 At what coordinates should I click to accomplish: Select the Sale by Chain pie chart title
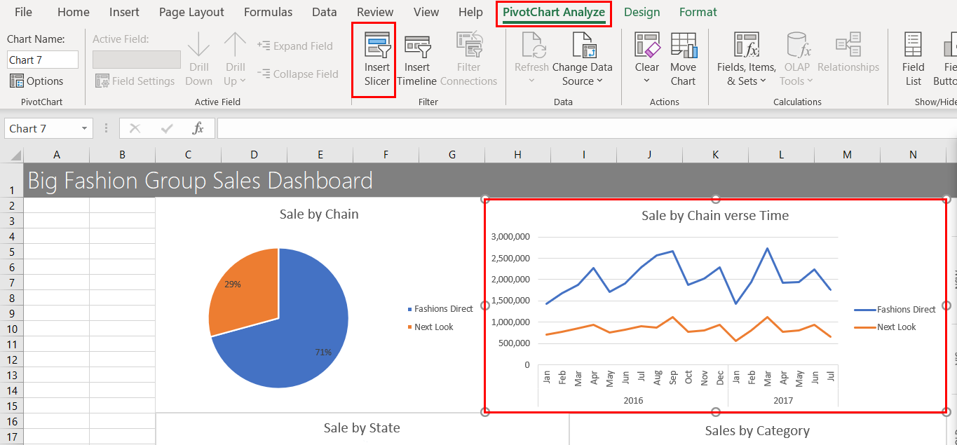(319, 214)
